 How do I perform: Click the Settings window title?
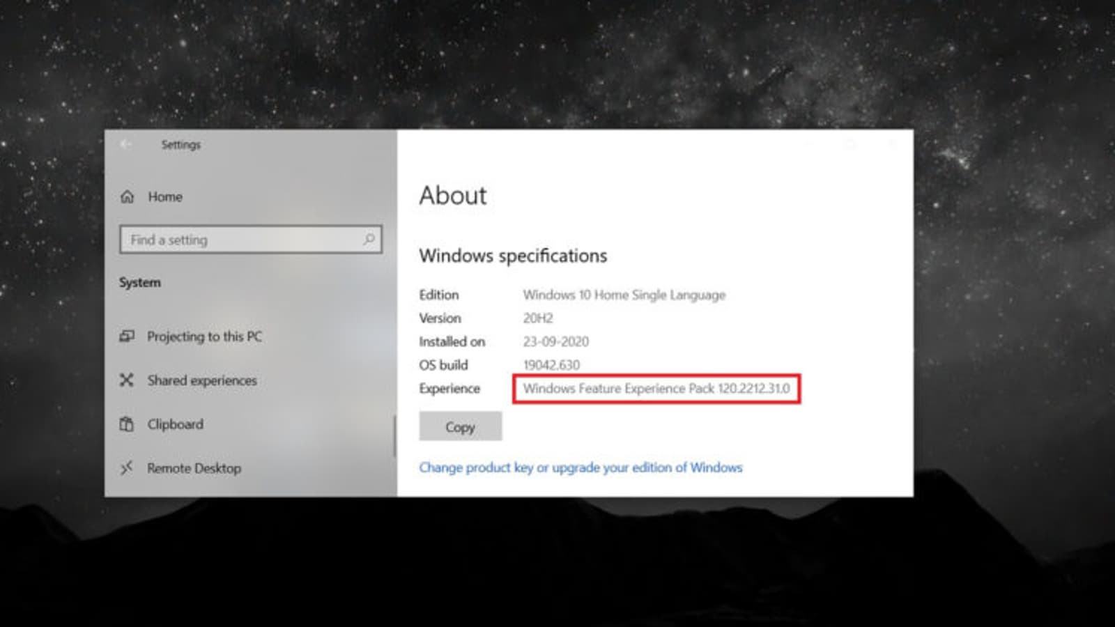click(x=180, y=145)
